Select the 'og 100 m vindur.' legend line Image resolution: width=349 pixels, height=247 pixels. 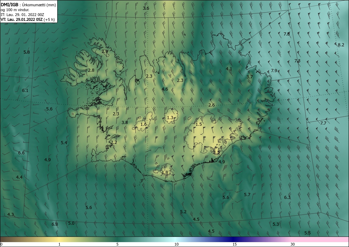click(x=15, y=10)
